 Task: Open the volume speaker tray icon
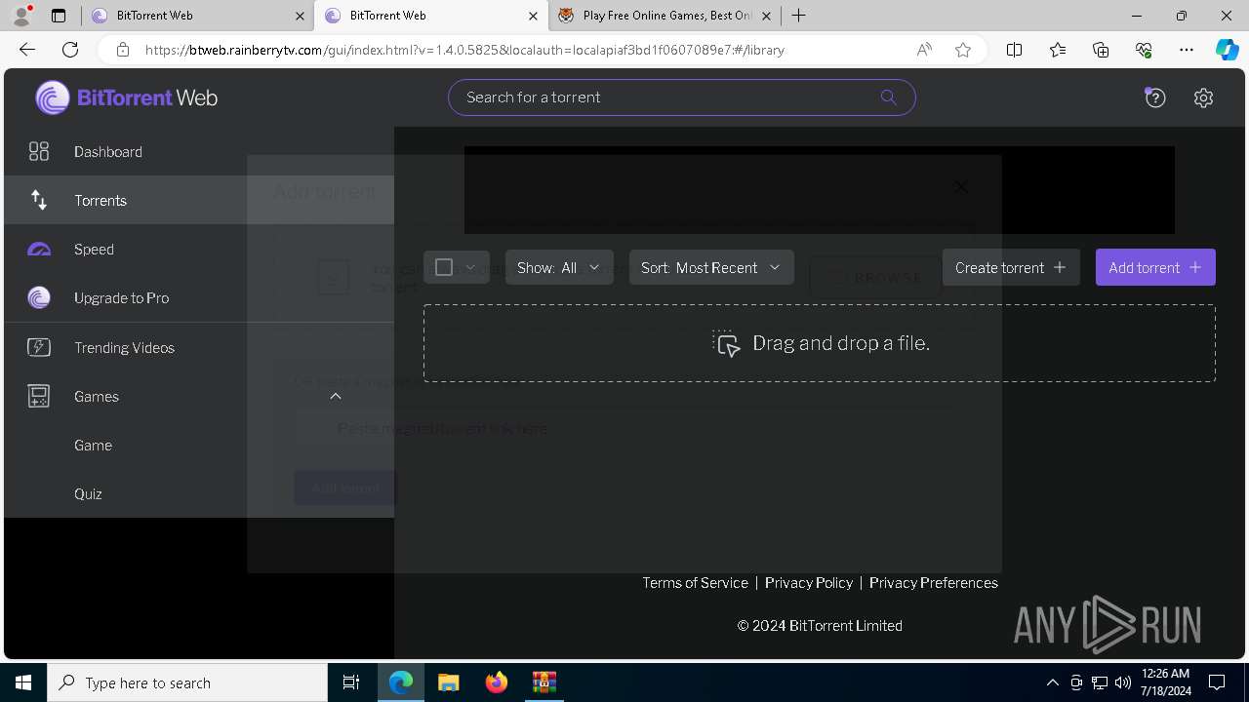pyautogui.click(x=1122, y=682)
